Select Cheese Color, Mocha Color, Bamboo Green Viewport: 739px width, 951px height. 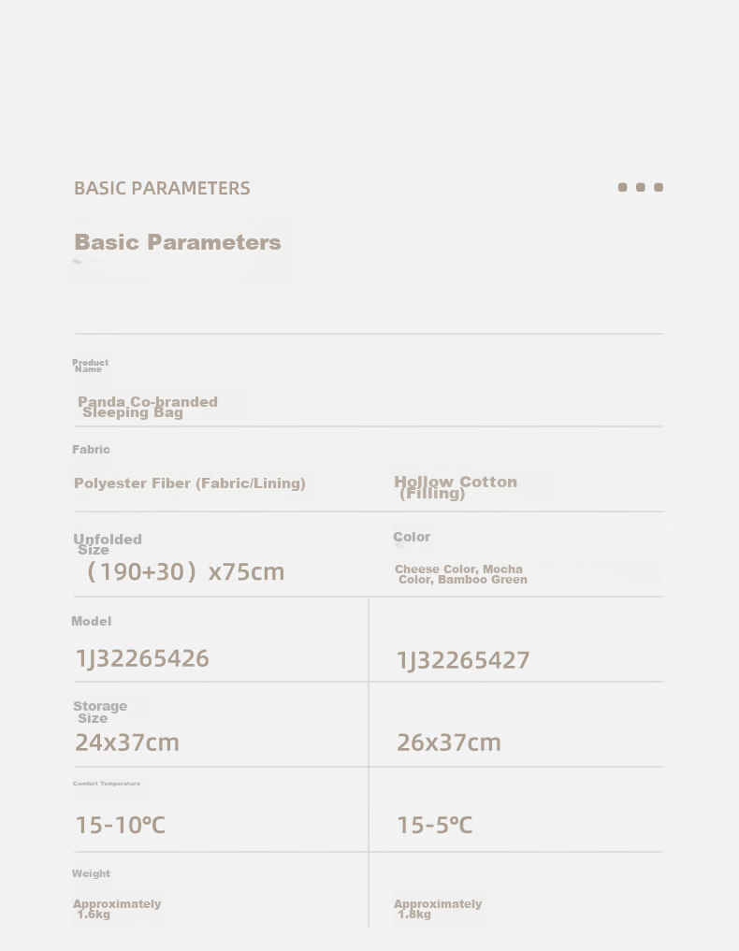(x=461, y=574)
